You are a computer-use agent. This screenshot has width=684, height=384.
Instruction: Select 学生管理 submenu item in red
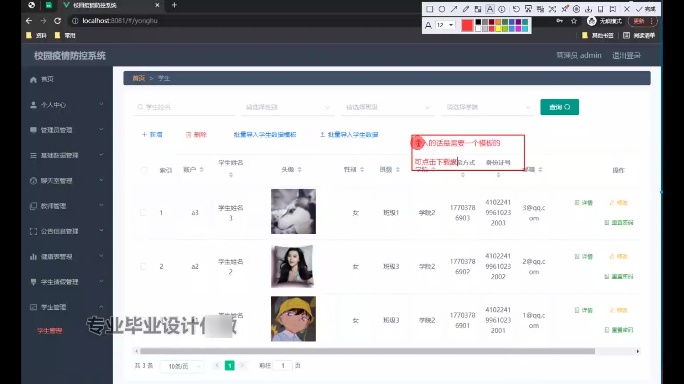click(x=50, y=331)
